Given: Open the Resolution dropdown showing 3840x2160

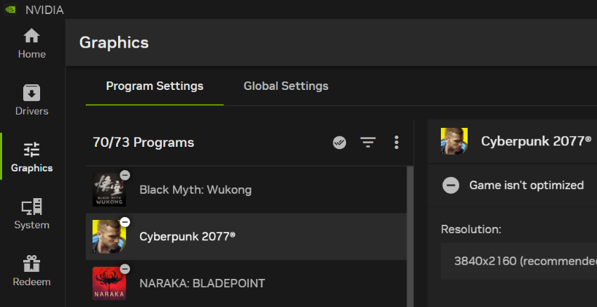Looking at the screenshot, I should (519, 261).
